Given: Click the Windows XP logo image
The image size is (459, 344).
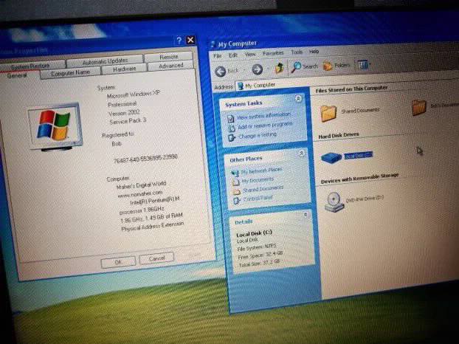Looking at the screenshot, I should [x=55, y=126].
